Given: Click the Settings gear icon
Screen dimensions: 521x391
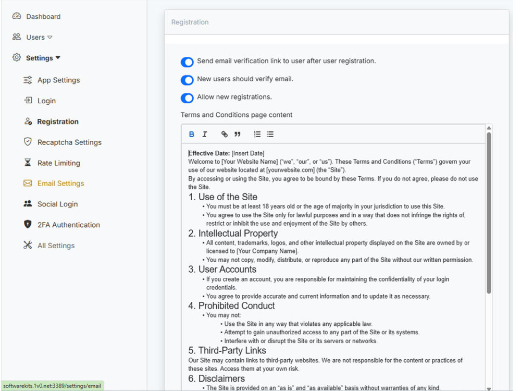Looking at the screenshot, I should click(x=17, y=57).
